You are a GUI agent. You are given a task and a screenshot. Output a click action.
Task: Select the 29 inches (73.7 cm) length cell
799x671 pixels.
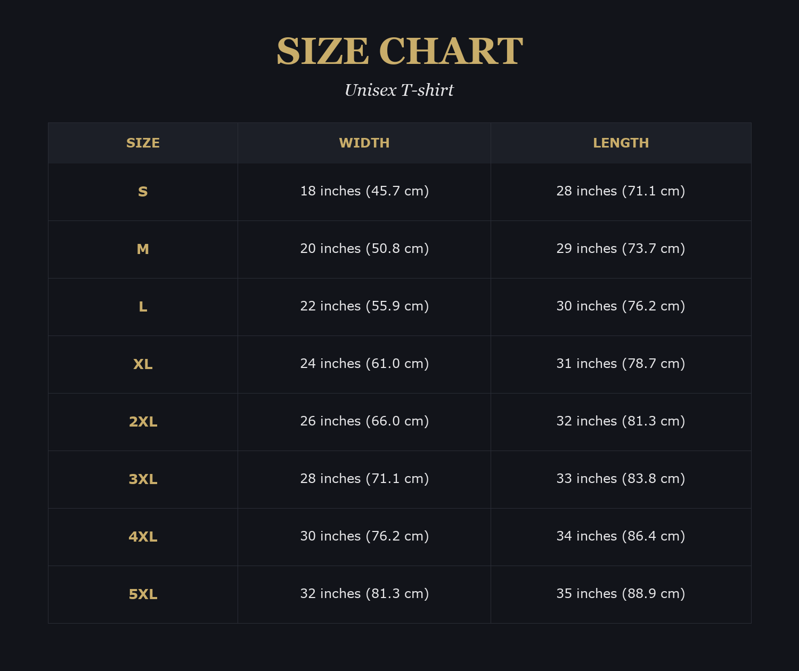pyautogui.click(x=621, y=250)
